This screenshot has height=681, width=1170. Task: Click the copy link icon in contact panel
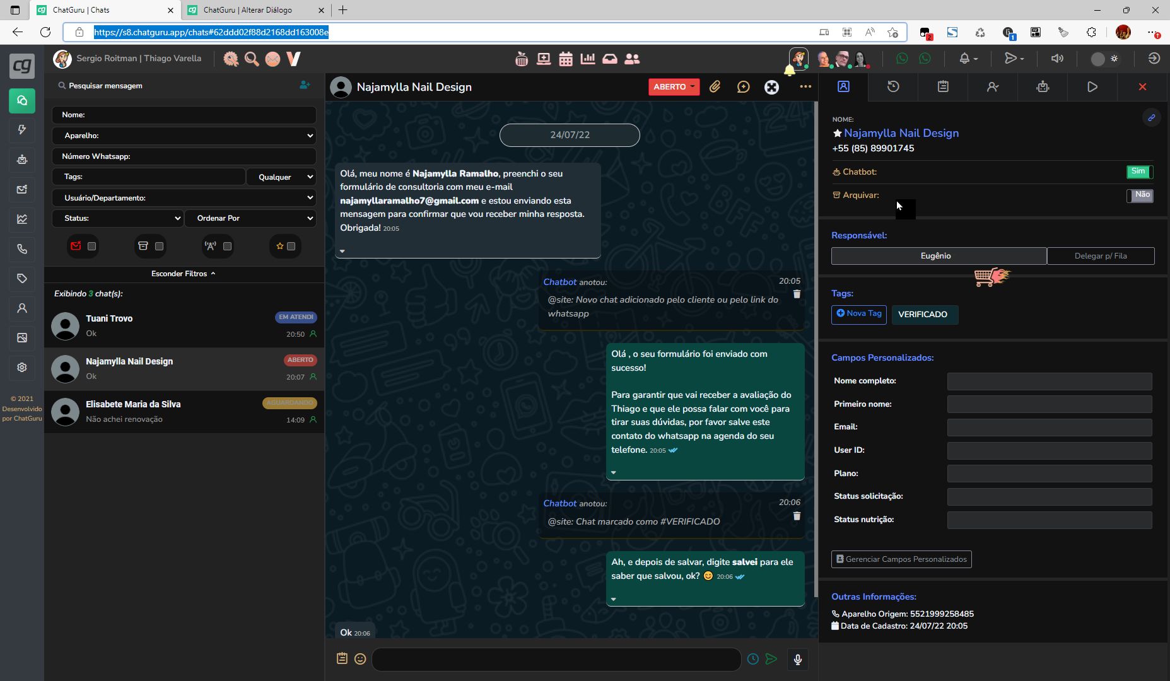(1151, 117)
